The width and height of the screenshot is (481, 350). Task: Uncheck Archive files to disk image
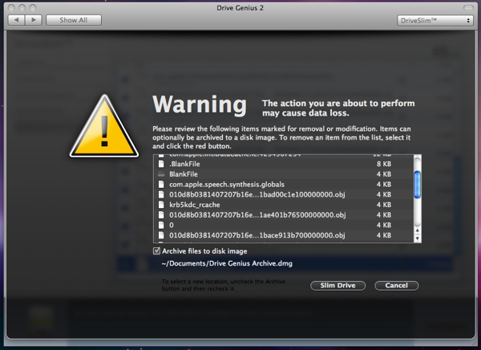pyautogui.click(x=156, y=251)
